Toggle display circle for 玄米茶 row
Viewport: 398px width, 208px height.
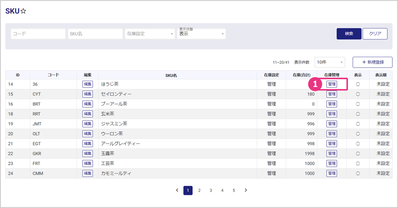click(358, 114)
